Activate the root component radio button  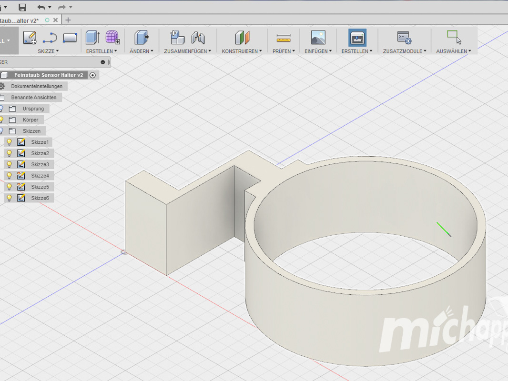click(92, 75)
